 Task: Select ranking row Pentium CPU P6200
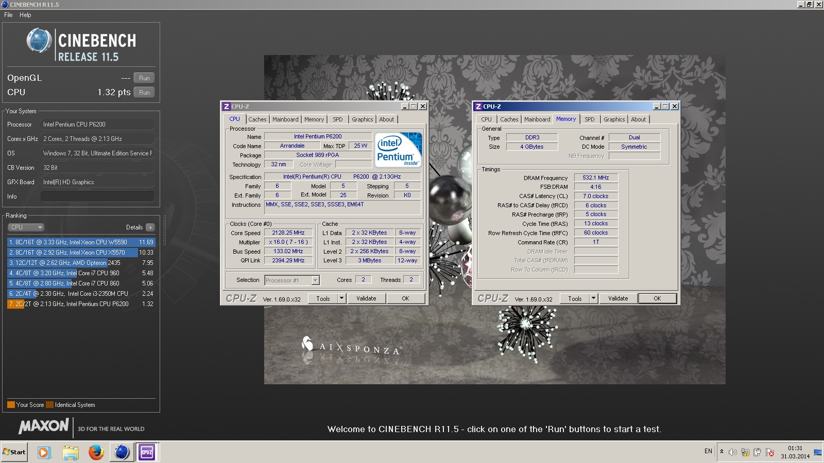tap(81, 304)
